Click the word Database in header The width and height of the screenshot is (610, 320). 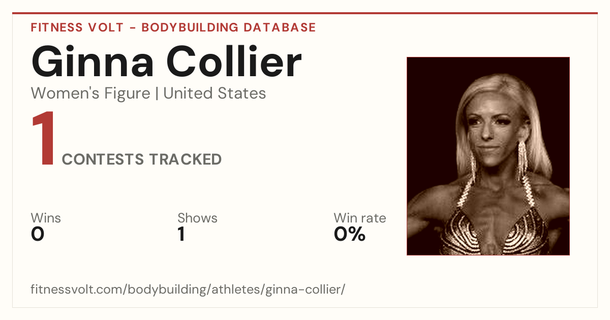click(280, 27)
